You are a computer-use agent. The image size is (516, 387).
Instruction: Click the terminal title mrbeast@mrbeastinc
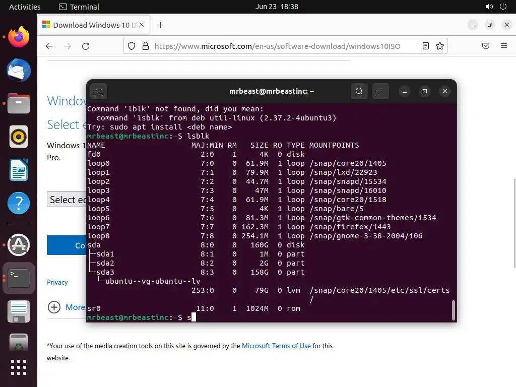272,91
